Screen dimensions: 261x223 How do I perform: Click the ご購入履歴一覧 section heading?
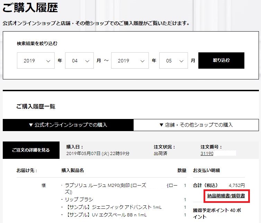tap(36, 106)
